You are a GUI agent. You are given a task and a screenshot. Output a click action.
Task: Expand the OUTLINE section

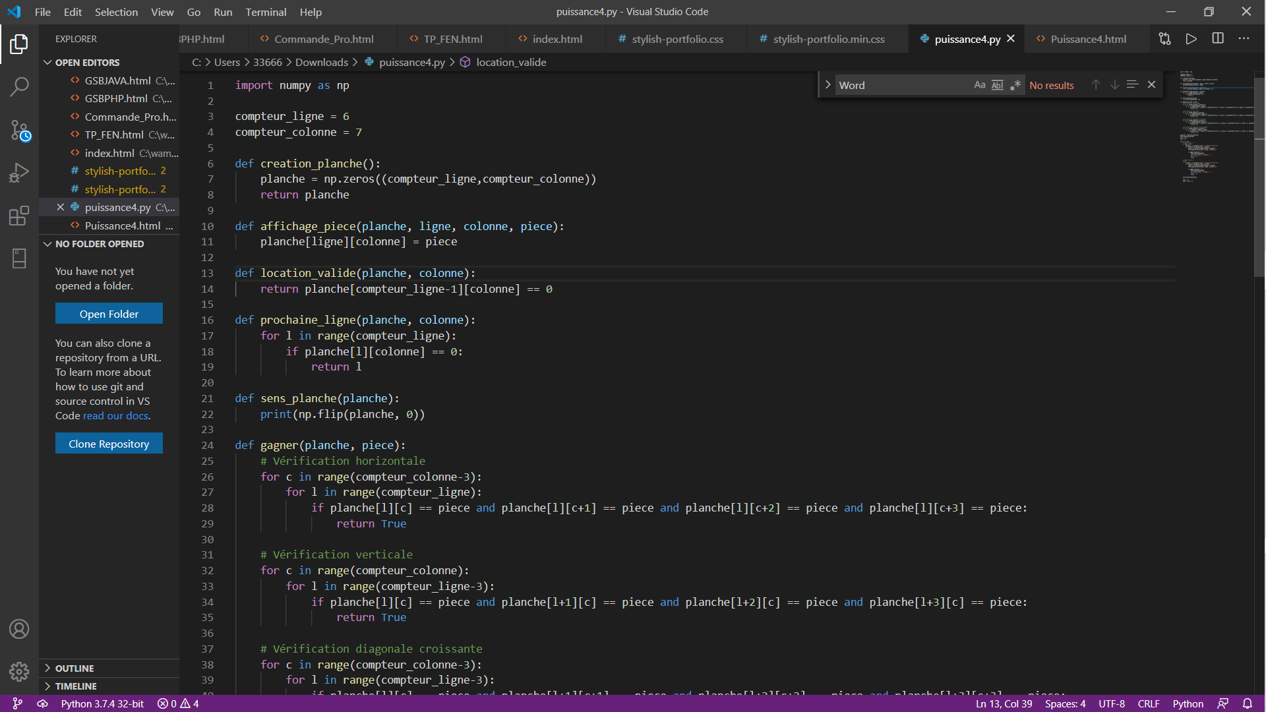click(x=74, y=668)
